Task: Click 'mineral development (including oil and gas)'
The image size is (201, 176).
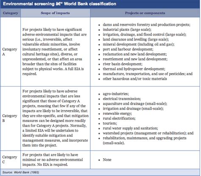Action: point(139,44)
